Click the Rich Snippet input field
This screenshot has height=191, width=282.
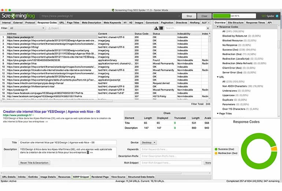point(171,163)
